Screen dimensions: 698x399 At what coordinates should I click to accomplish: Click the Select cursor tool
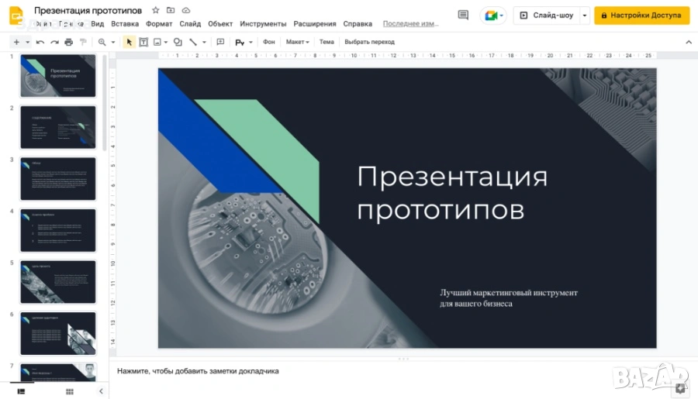coord(130,42)
